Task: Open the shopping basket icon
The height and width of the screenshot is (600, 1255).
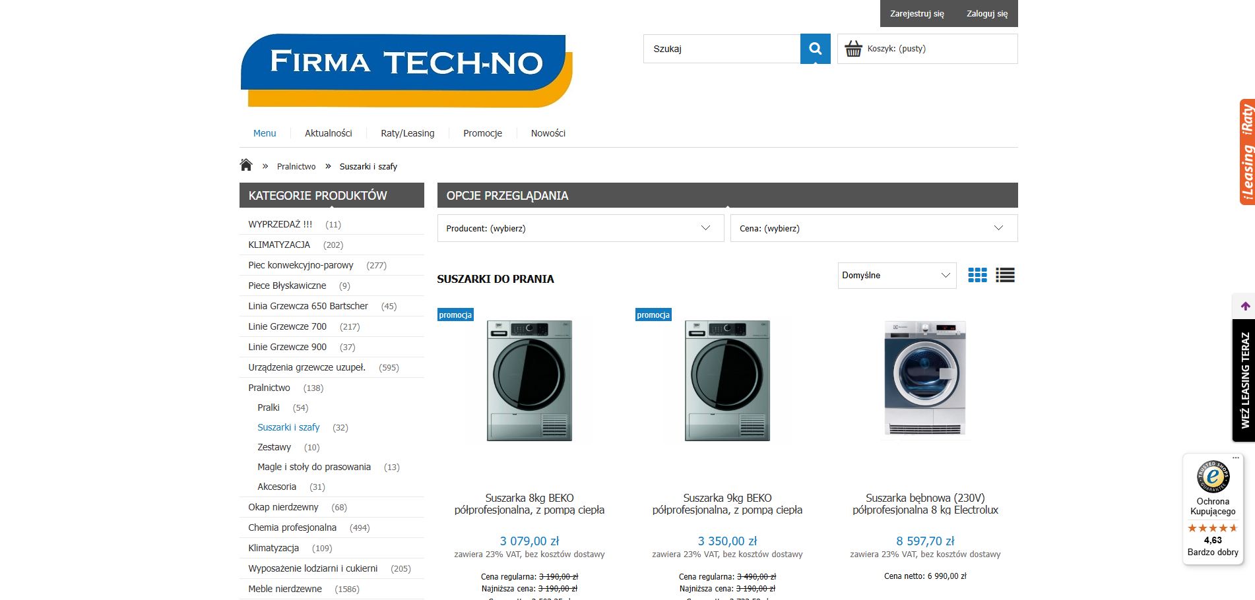Action: (x=853, y=49)
